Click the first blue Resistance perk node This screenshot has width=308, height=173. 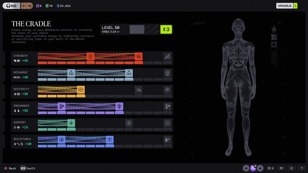[62, 140]
